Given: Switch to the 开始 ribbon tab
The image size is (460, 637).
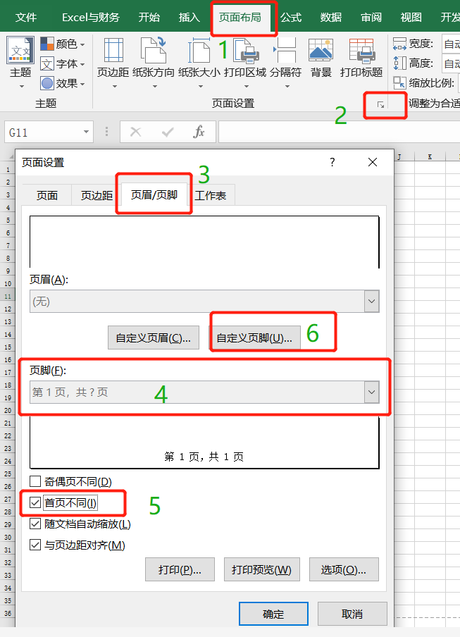Looking at the screenshot, I should click(149, 18).
